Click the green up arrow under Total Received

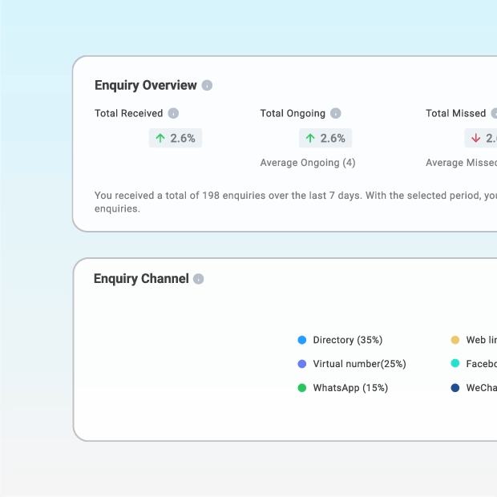pyautogui.click(x=160, y=138)
